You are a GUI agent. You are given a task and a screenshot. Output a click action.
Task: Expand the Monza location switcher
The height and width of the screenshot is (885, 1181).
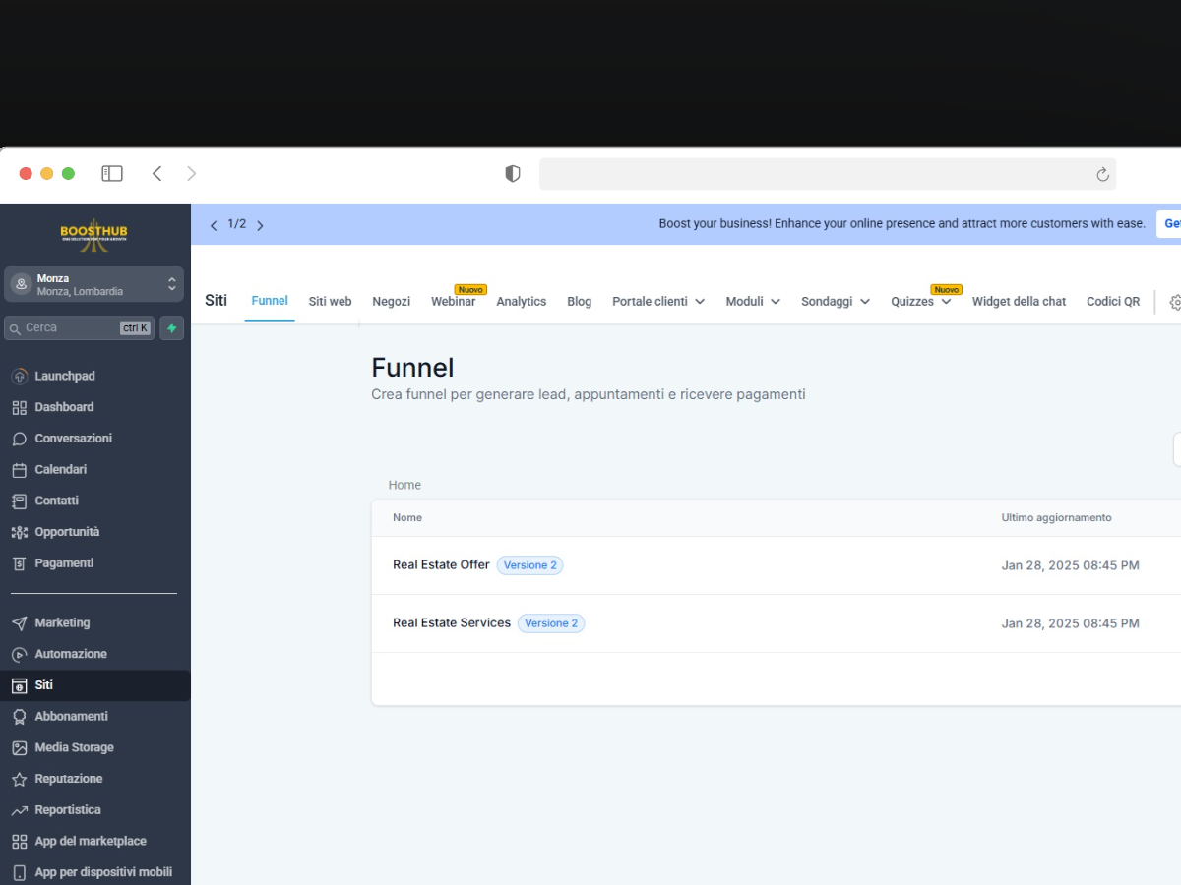click(93, 284)
